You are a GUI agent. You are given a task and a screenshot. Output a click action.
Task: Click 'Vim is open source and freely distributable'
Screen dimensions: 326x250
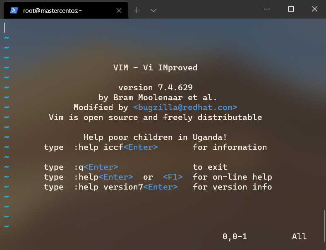tap(155, 117)
